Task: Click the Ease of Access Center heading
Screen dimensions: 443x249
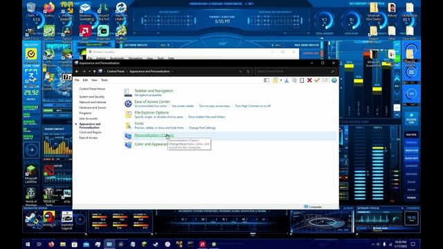Action: pyautogui.click(x=152, y=102)
